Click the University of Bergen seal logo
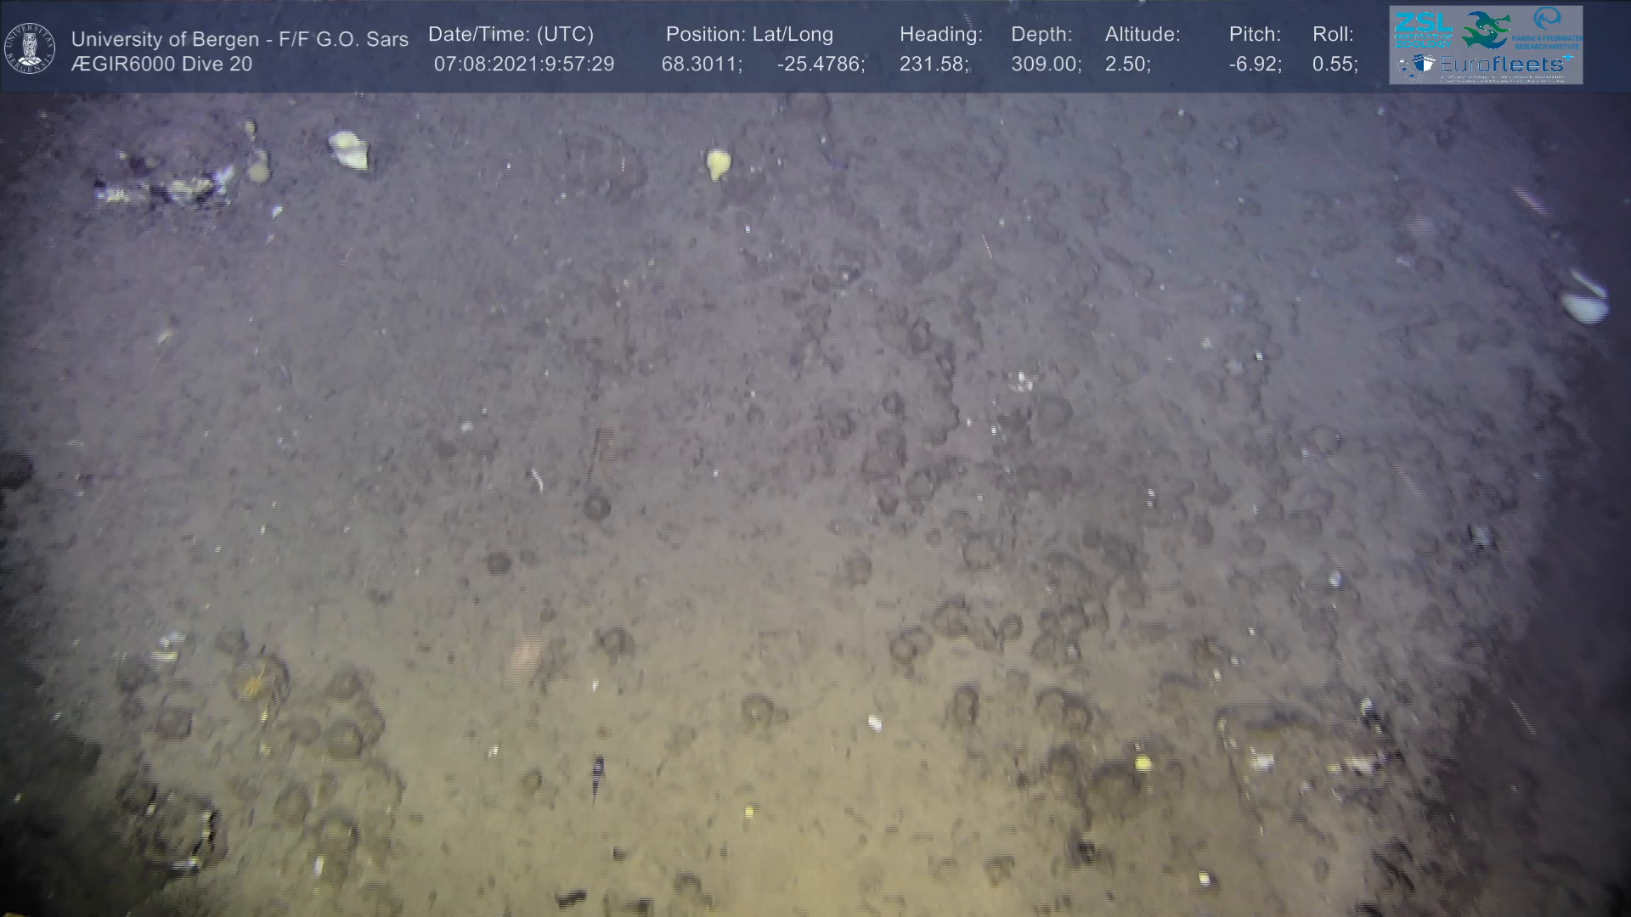 30,48
